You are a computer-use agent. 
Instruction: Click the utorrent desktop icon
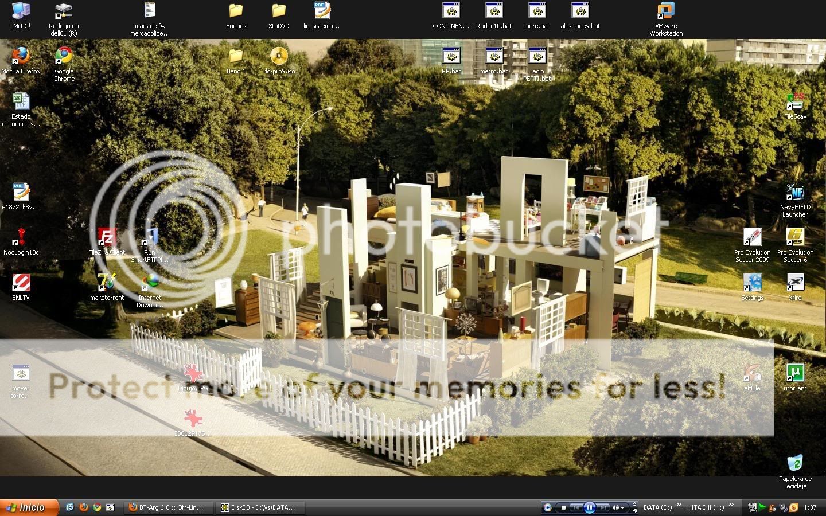click(794, 373)
